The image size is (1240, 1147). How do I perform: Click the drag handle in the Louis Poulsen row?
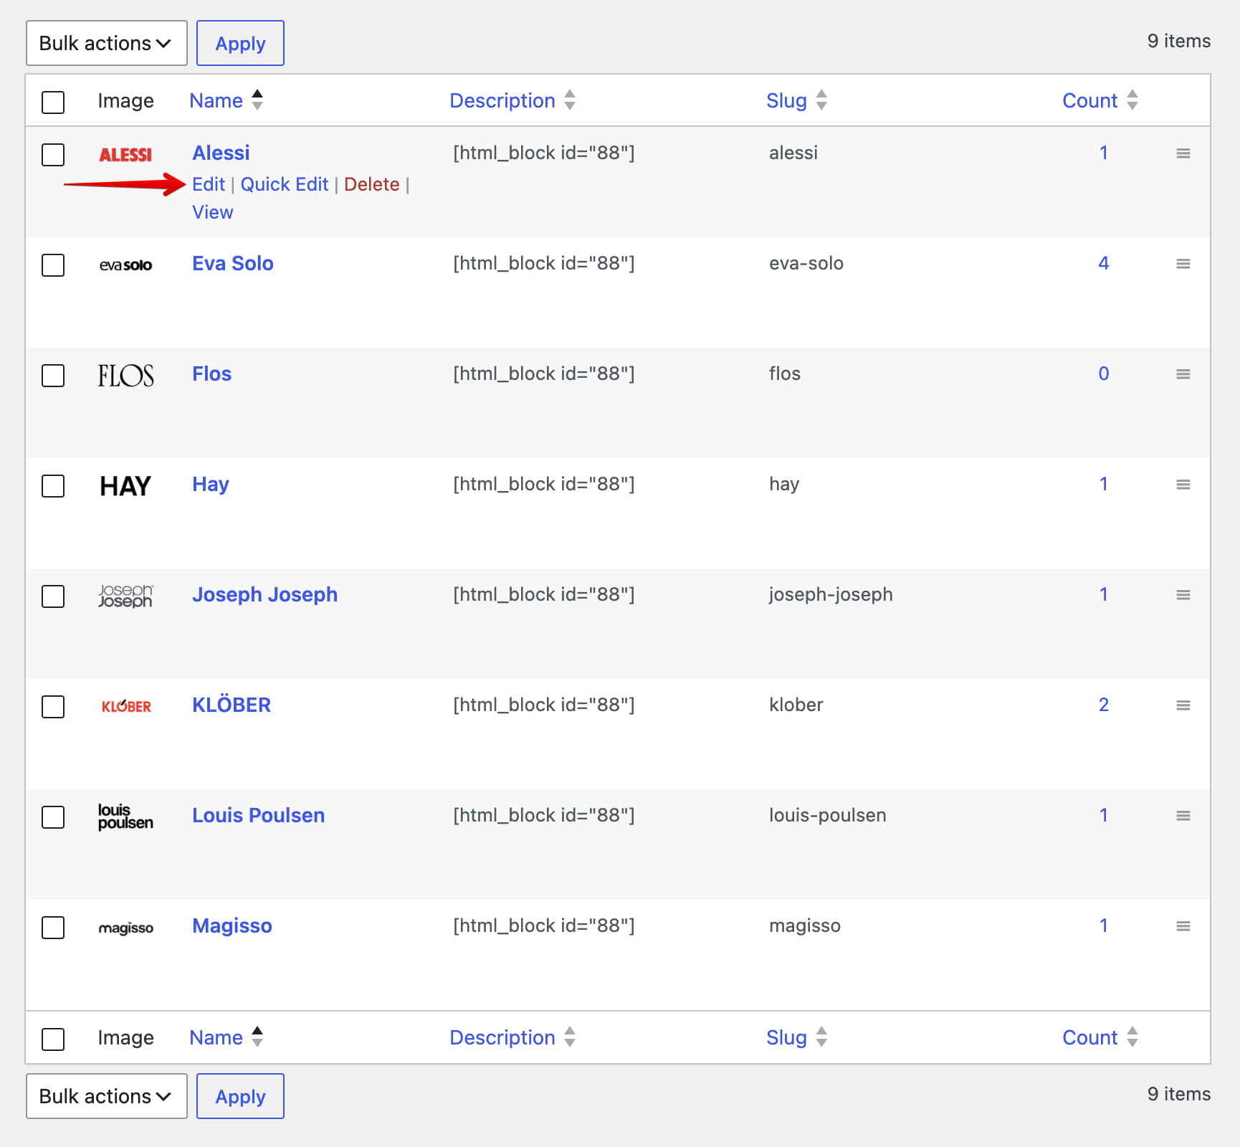click(1183, 816)
